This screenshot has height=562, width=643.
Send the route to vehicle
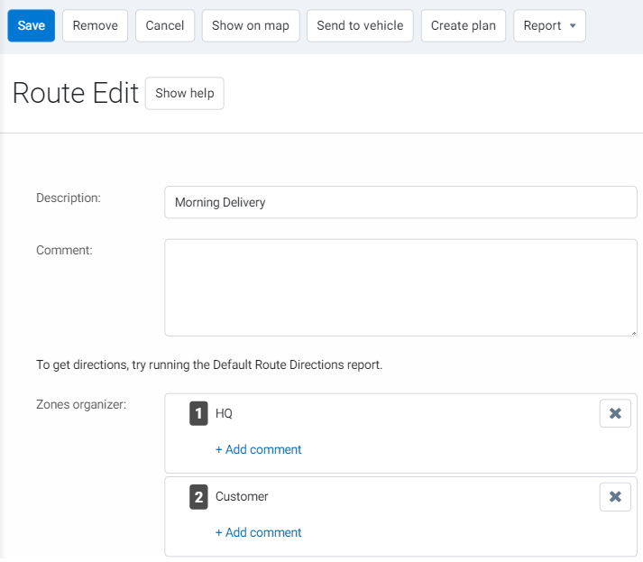click(360, 25)
